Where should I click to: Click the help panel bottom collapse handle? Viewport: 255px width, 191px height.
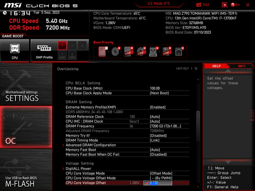click(x=228, y=162)
